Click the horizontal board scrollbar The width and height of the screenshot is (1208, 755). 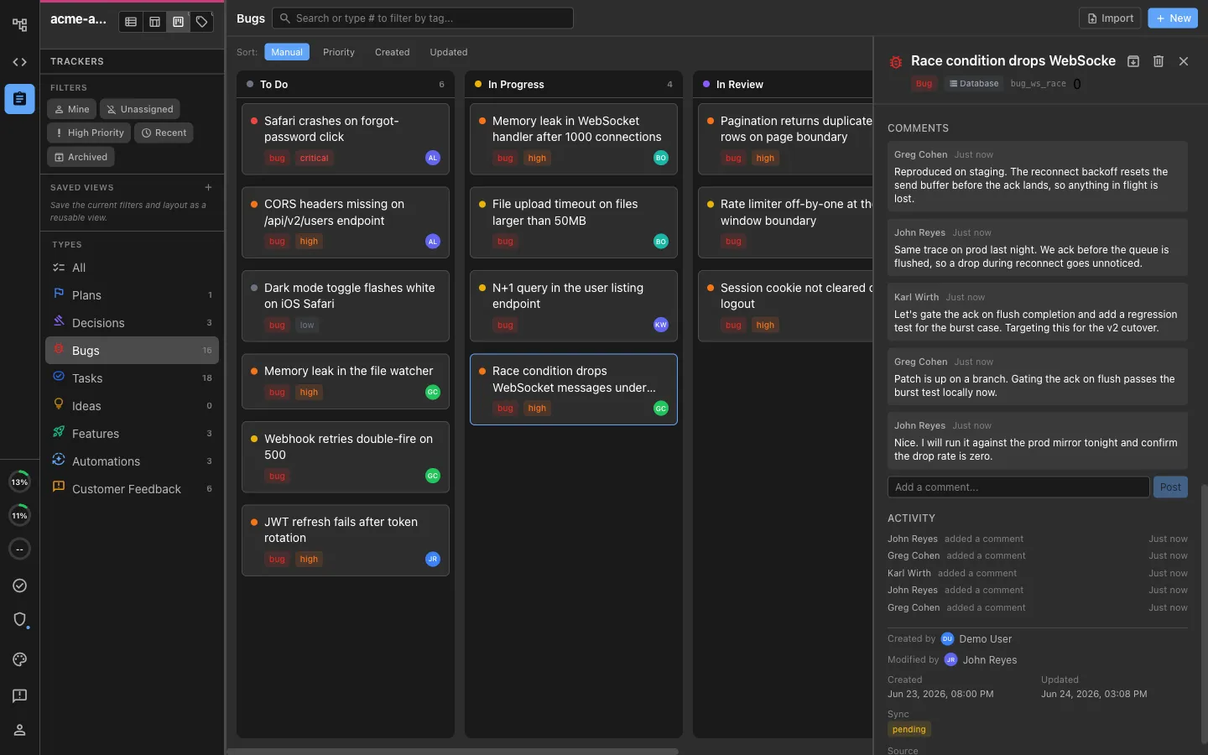(453, 752)
